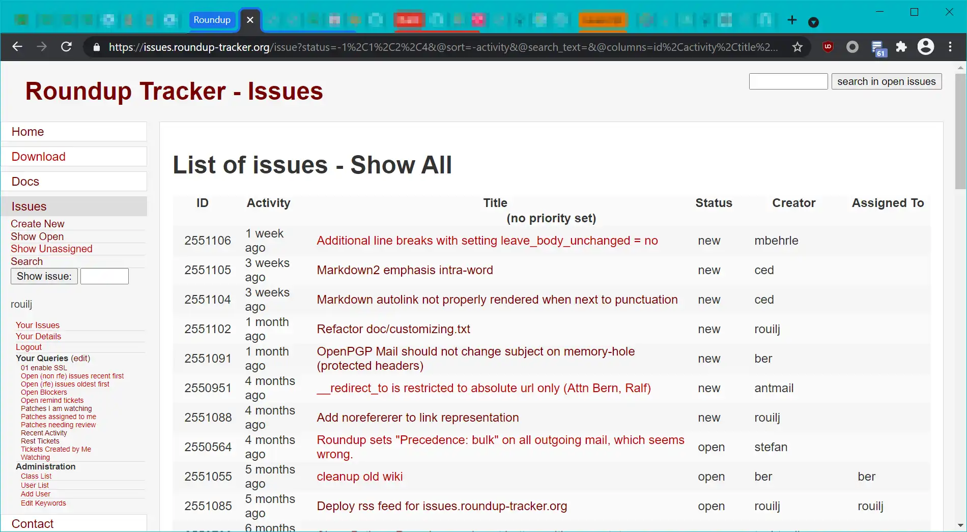Open issue 'Refactor doc/customizing.txt'
Viewport: 967px width, 532px height.
(393, 329)
